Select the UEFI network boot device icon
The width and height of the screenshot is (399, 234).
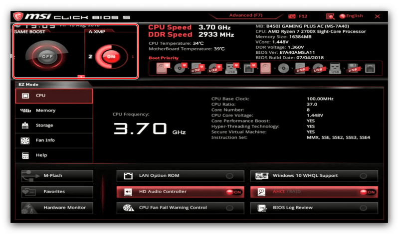249,68
